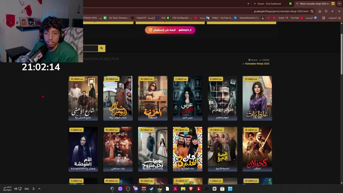
Task: Open the أعوام الظلام series poster
Action: coord(222,98)
